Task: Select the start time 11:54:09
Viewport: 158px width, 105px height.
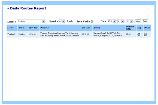Action: click(x=32, y=34)
